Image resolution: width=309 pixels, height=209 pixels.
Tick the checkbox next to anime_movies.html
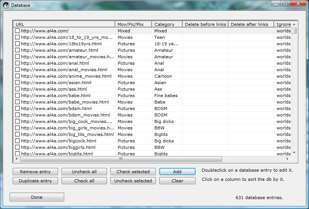(17, 76)
